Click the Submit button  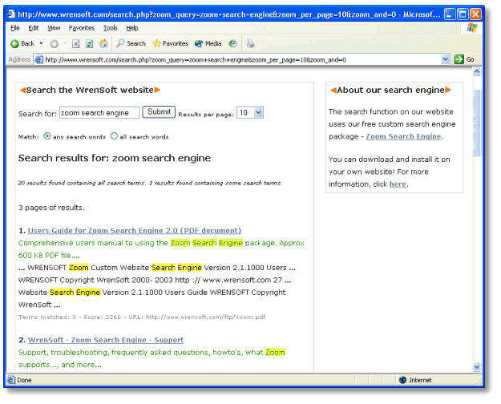pos(159,112)
